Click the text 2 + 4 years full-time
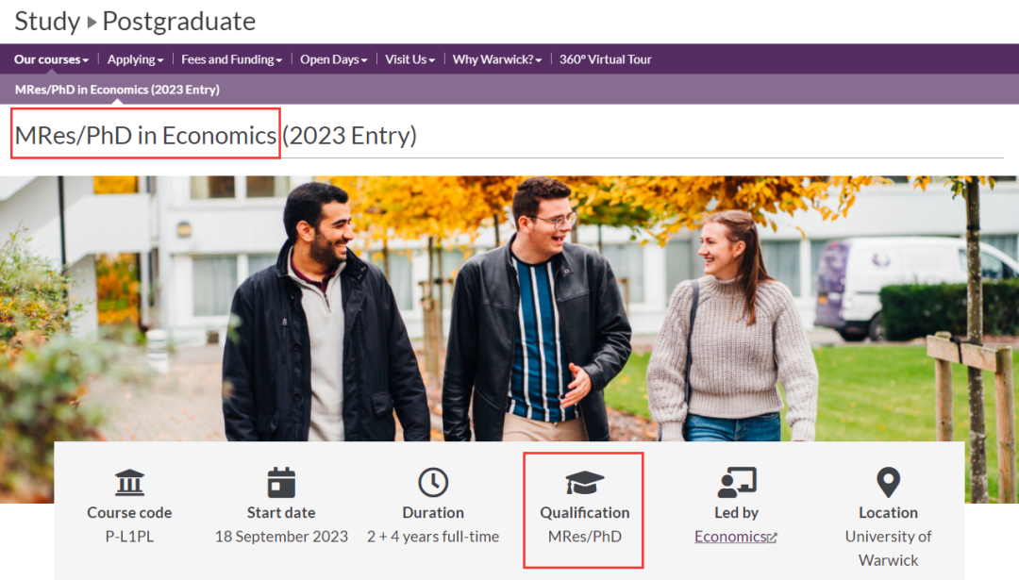The width and height of the screenshot is (1019, 580). click(x=433, y=537)
